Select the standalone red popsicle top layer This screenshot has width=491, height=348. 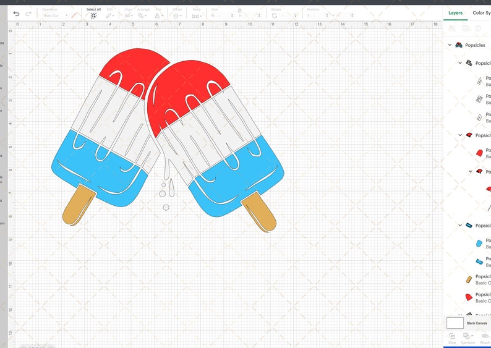[469, 297]
